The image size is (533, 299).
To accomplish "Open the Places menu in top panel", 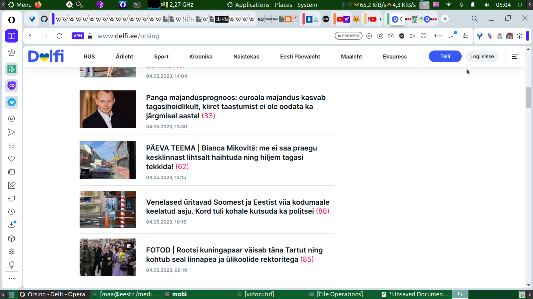I will click(283, 5).
